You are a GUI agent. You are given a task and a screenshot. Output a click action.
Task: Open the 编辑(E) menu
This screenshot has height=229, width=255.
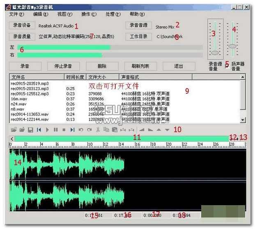pyautogui.click(x=41, y=14)
